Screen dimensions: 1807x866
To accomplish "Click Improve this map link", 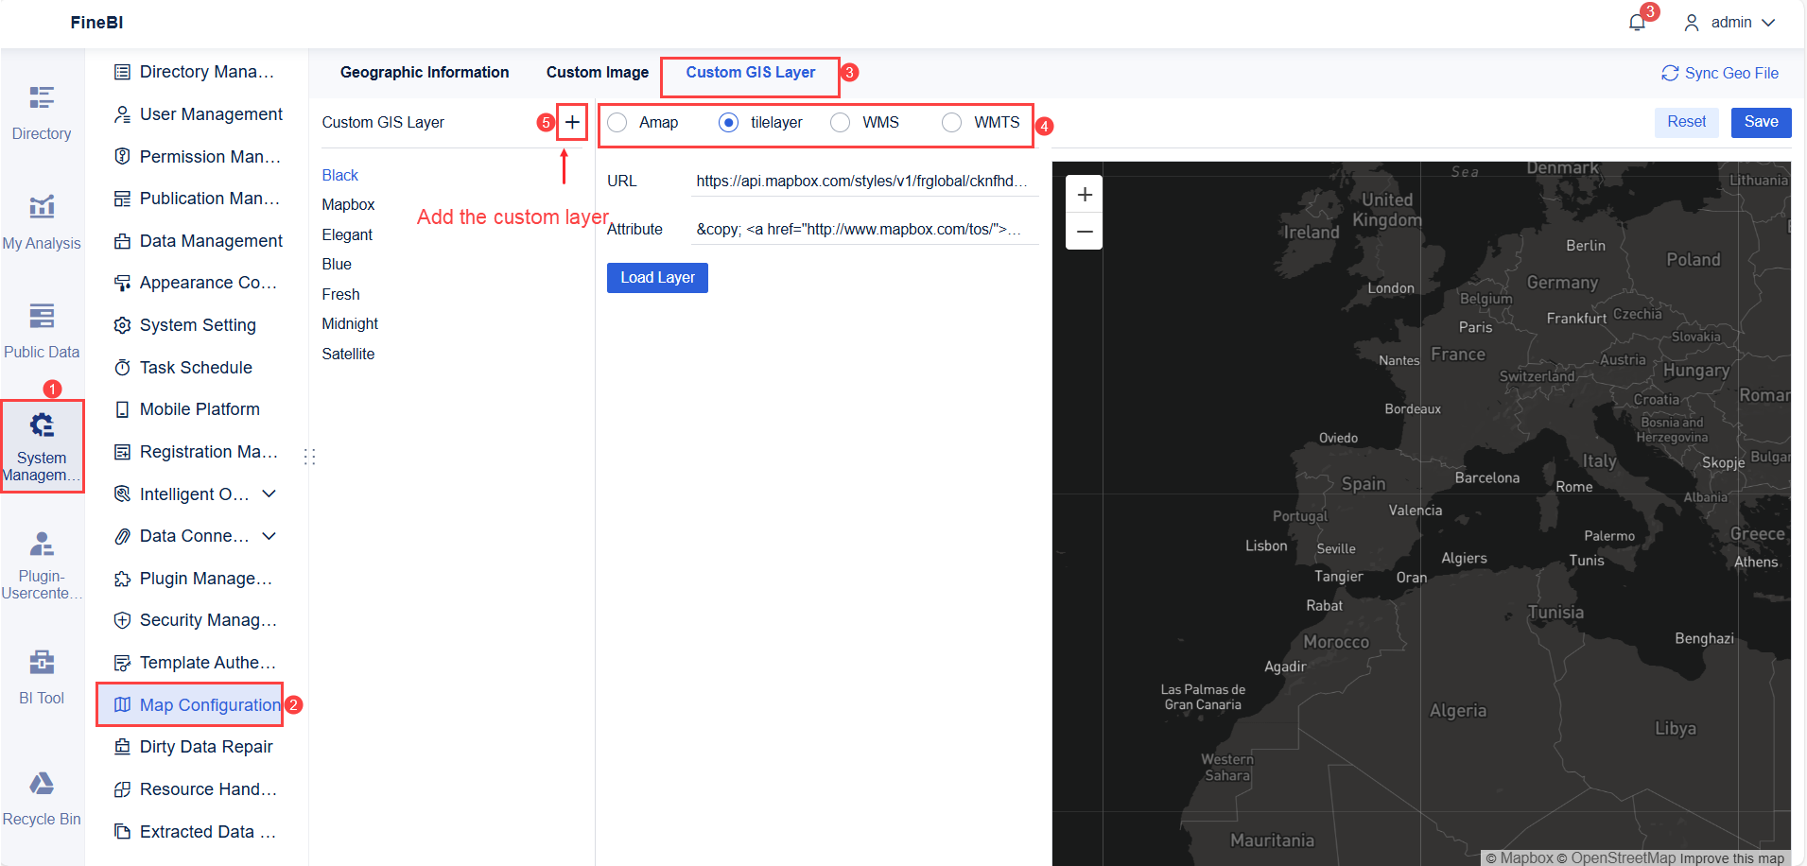I will point(1731,858).
